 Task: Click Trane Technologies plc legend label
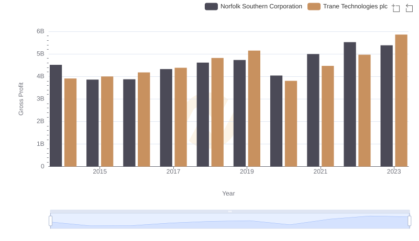coord(355,6)
